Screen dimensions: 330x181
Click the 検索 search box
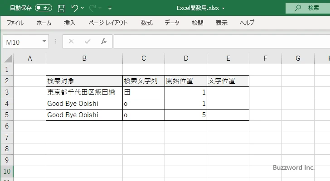pos(308,8)
